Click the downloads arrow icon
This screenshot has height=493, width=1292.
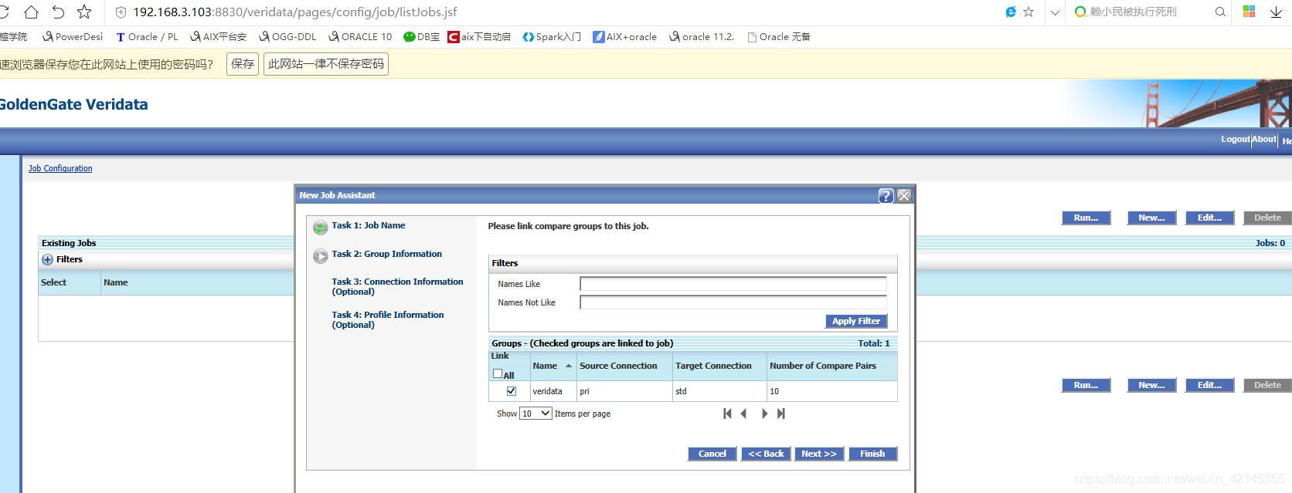click(1276, 12)
